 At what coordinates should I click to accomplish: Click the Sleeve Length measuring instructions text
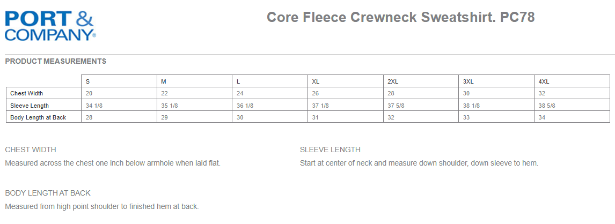tap(419, 163)
